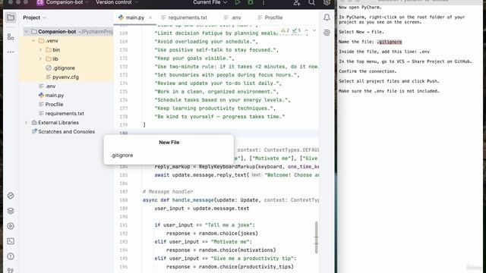The height and width of the screenshot is (273, 486).
Task: Select .gitignore file in .venv folder
Action: [64, 68]
